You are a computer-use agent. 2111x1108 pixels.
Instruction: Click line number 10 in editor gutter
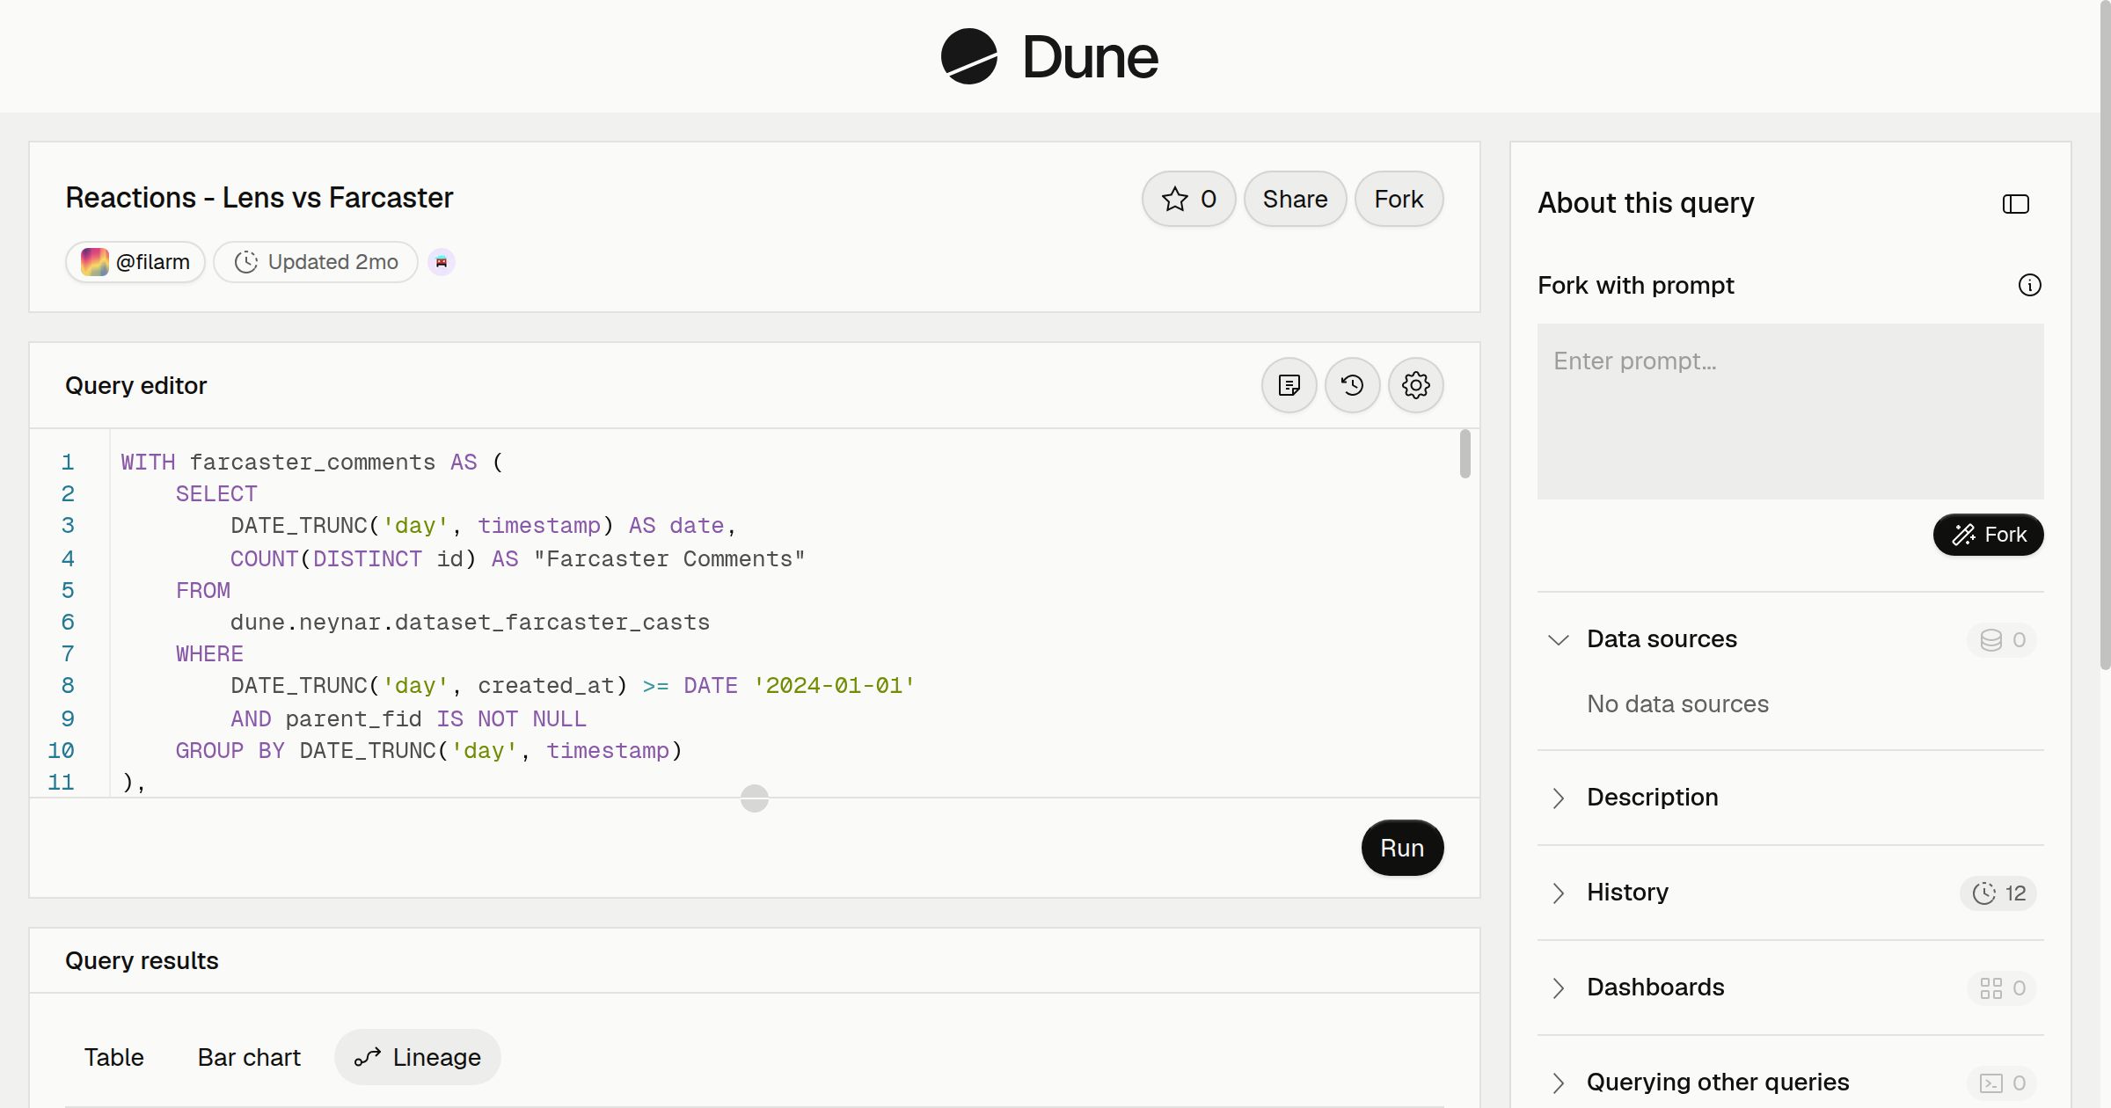[61, 750]
